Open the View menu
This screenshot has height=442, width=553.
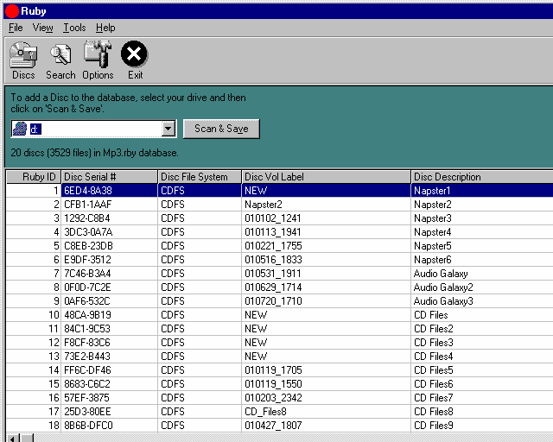point(42,28)
